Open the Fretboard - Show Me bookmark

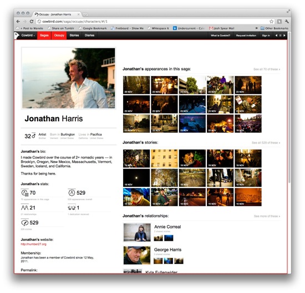pos(127,28)
